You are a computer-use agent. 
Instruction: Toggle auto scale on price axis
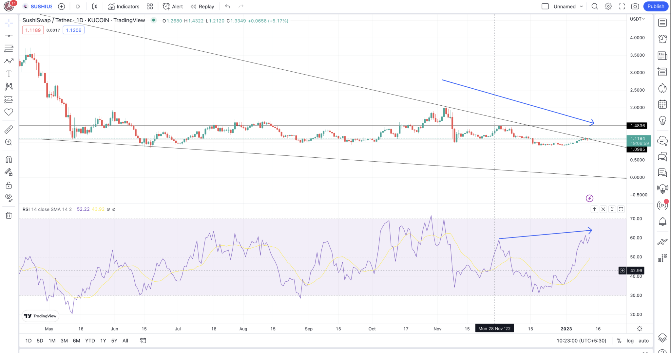click(643, 341)
